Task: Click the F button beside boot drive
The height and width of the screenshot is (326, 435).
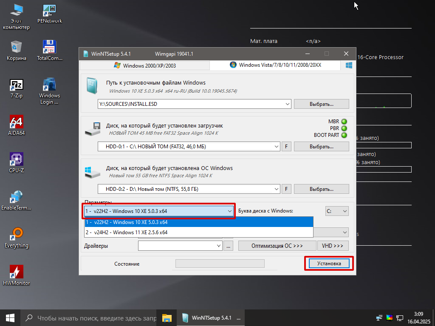Action: tap(286, 147)
